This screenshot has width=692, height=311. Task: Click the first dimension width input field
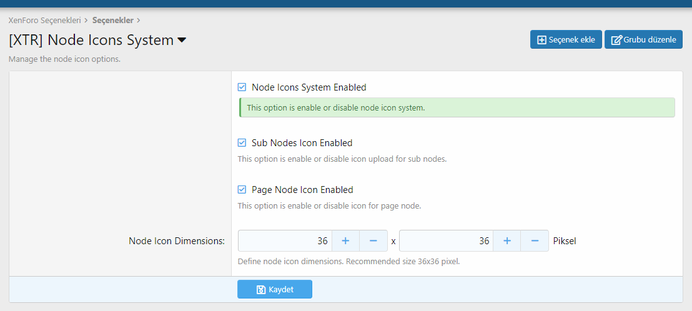[285, 241]
